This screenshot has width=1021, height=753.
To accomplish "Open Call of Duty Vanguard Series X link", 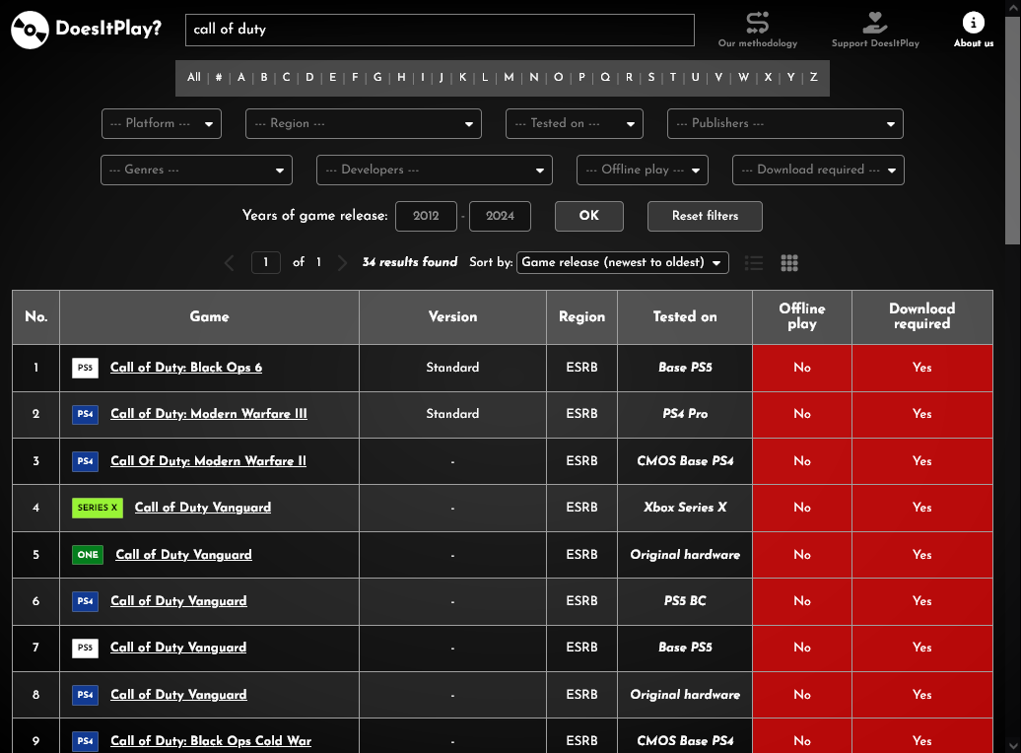I will coord(203,508).
